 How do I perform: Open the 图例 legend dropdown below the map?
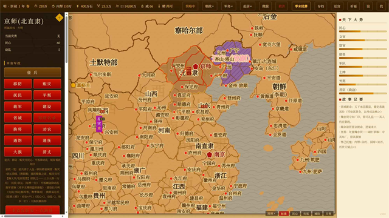pos(272,214)
